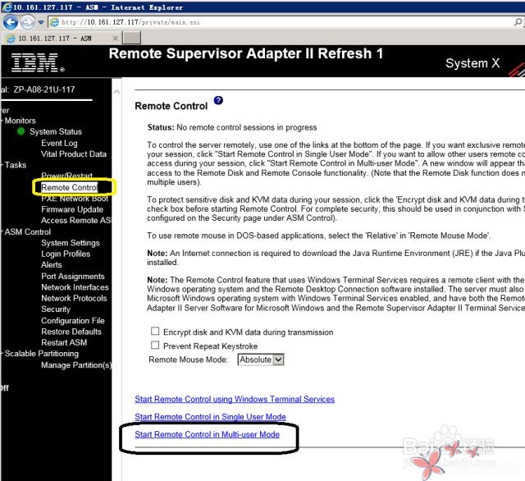525x481 pixels.
Task: Open the Security page
Action: coord(56,309)
